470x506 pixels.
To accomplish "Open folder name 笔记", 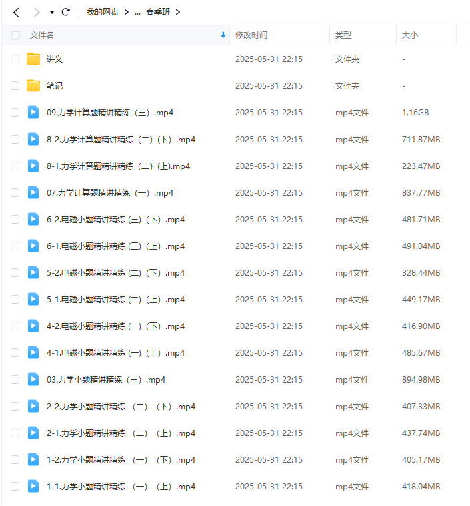I will (x=55, y=86).
